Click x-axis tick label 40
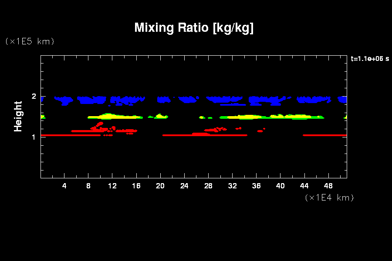The image size is (392, 261). click(x=280, y=186)
